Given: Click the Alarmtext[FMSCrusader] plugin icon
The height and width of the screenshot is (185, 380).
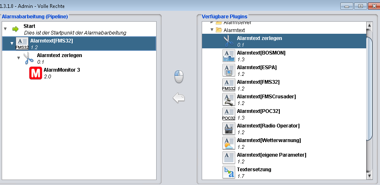Looking at the screenshot, I should point(229,99).
